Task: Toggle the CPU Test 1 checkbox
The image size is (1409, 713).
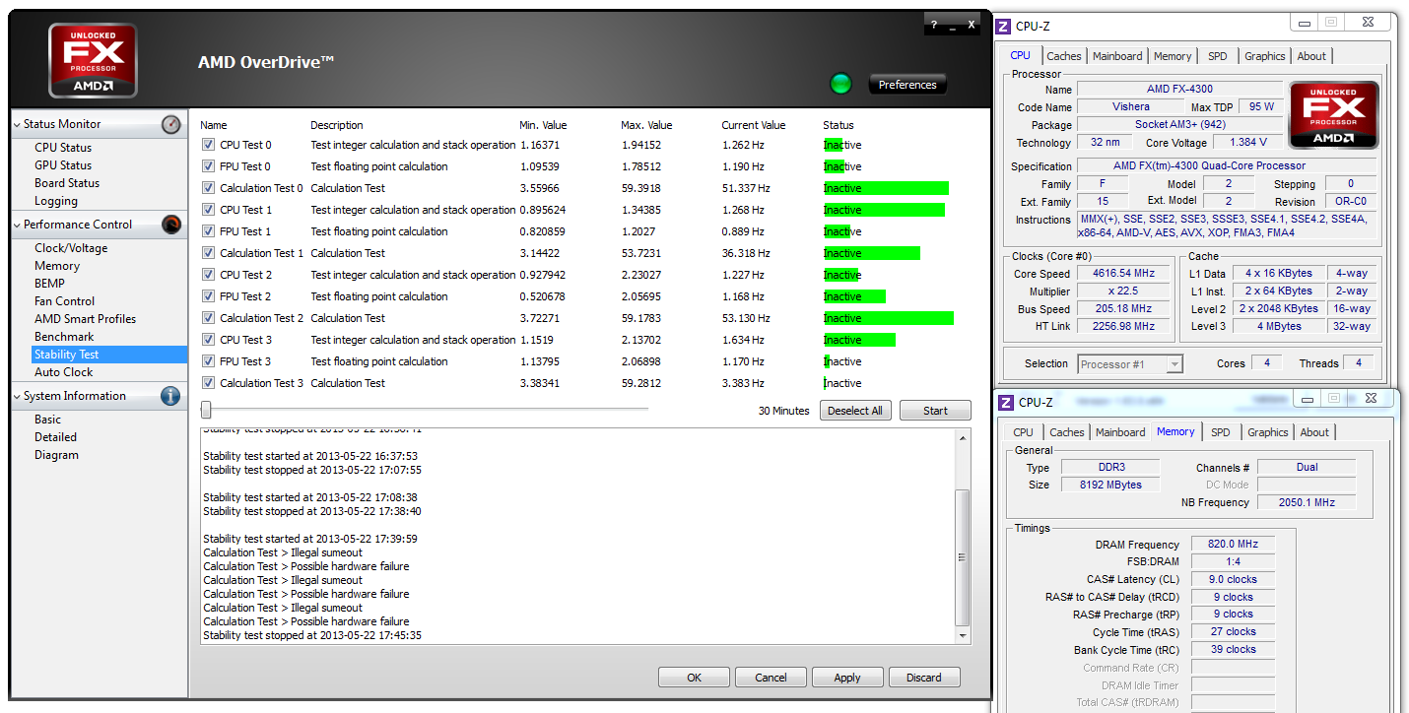Action: [x=208, y=210]
